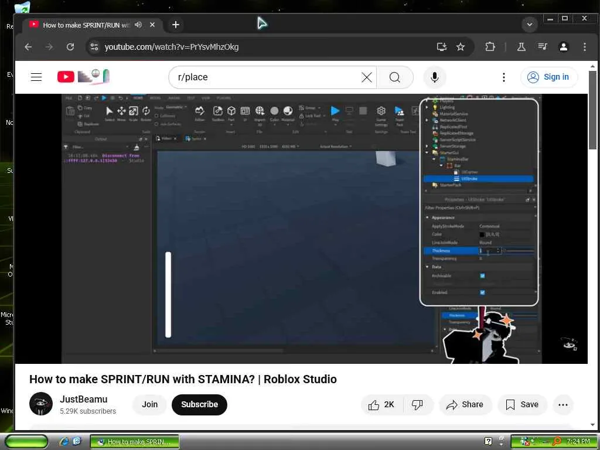Toggle the Enabled checkbox in properties
Screen dimensions: 600x450
[x=482, y=292]
